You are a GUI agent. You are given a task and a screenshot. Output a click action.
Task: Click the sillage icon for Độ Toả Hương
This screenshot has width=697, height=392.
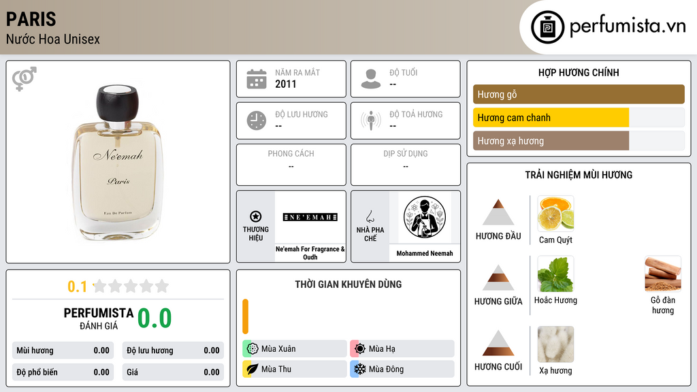pyautogui.click(x=371, y=120)
